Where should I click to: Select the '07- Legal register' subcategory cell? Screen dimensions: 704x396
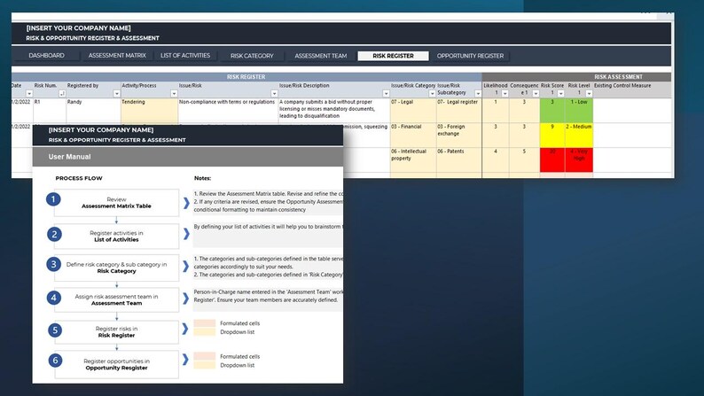pyautogui.click(x=459, y=111)
